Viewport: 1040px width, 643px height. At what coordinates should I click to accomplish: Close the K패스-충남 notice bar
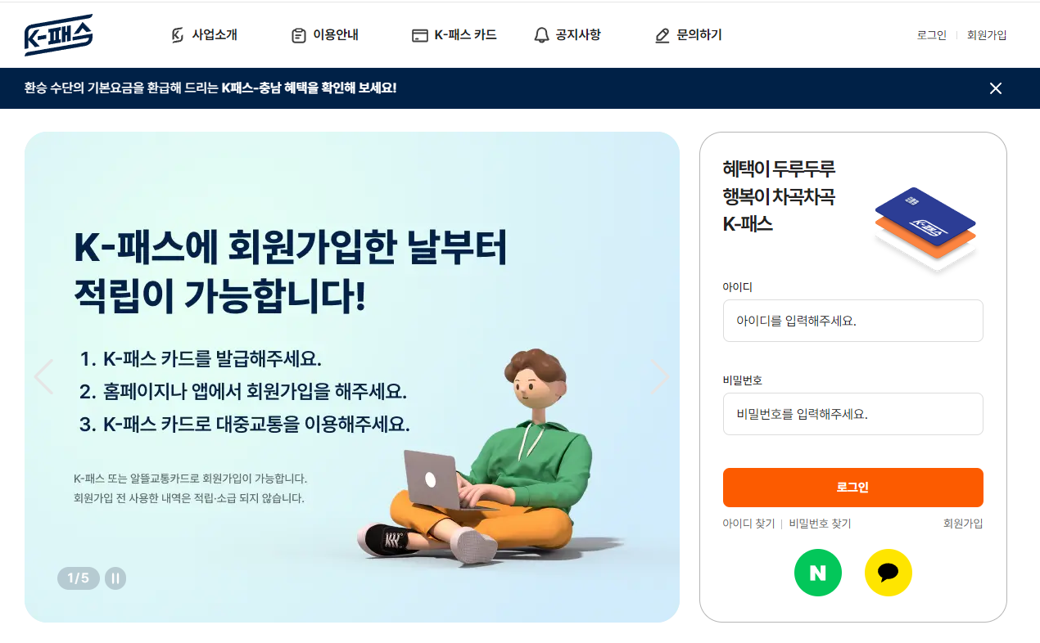996,88
